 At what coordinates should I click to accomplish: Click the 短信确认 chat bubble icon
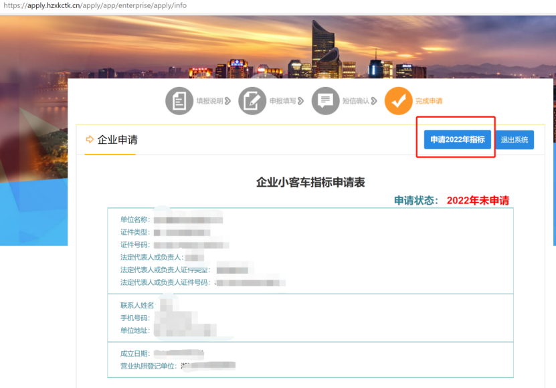click(x=326, y=101)
